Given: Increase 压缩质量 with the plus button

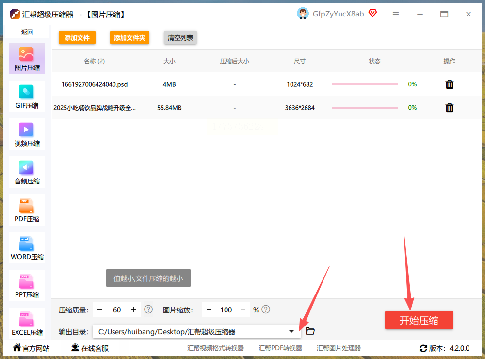Looking at the screenshot, I should [134, 310].
